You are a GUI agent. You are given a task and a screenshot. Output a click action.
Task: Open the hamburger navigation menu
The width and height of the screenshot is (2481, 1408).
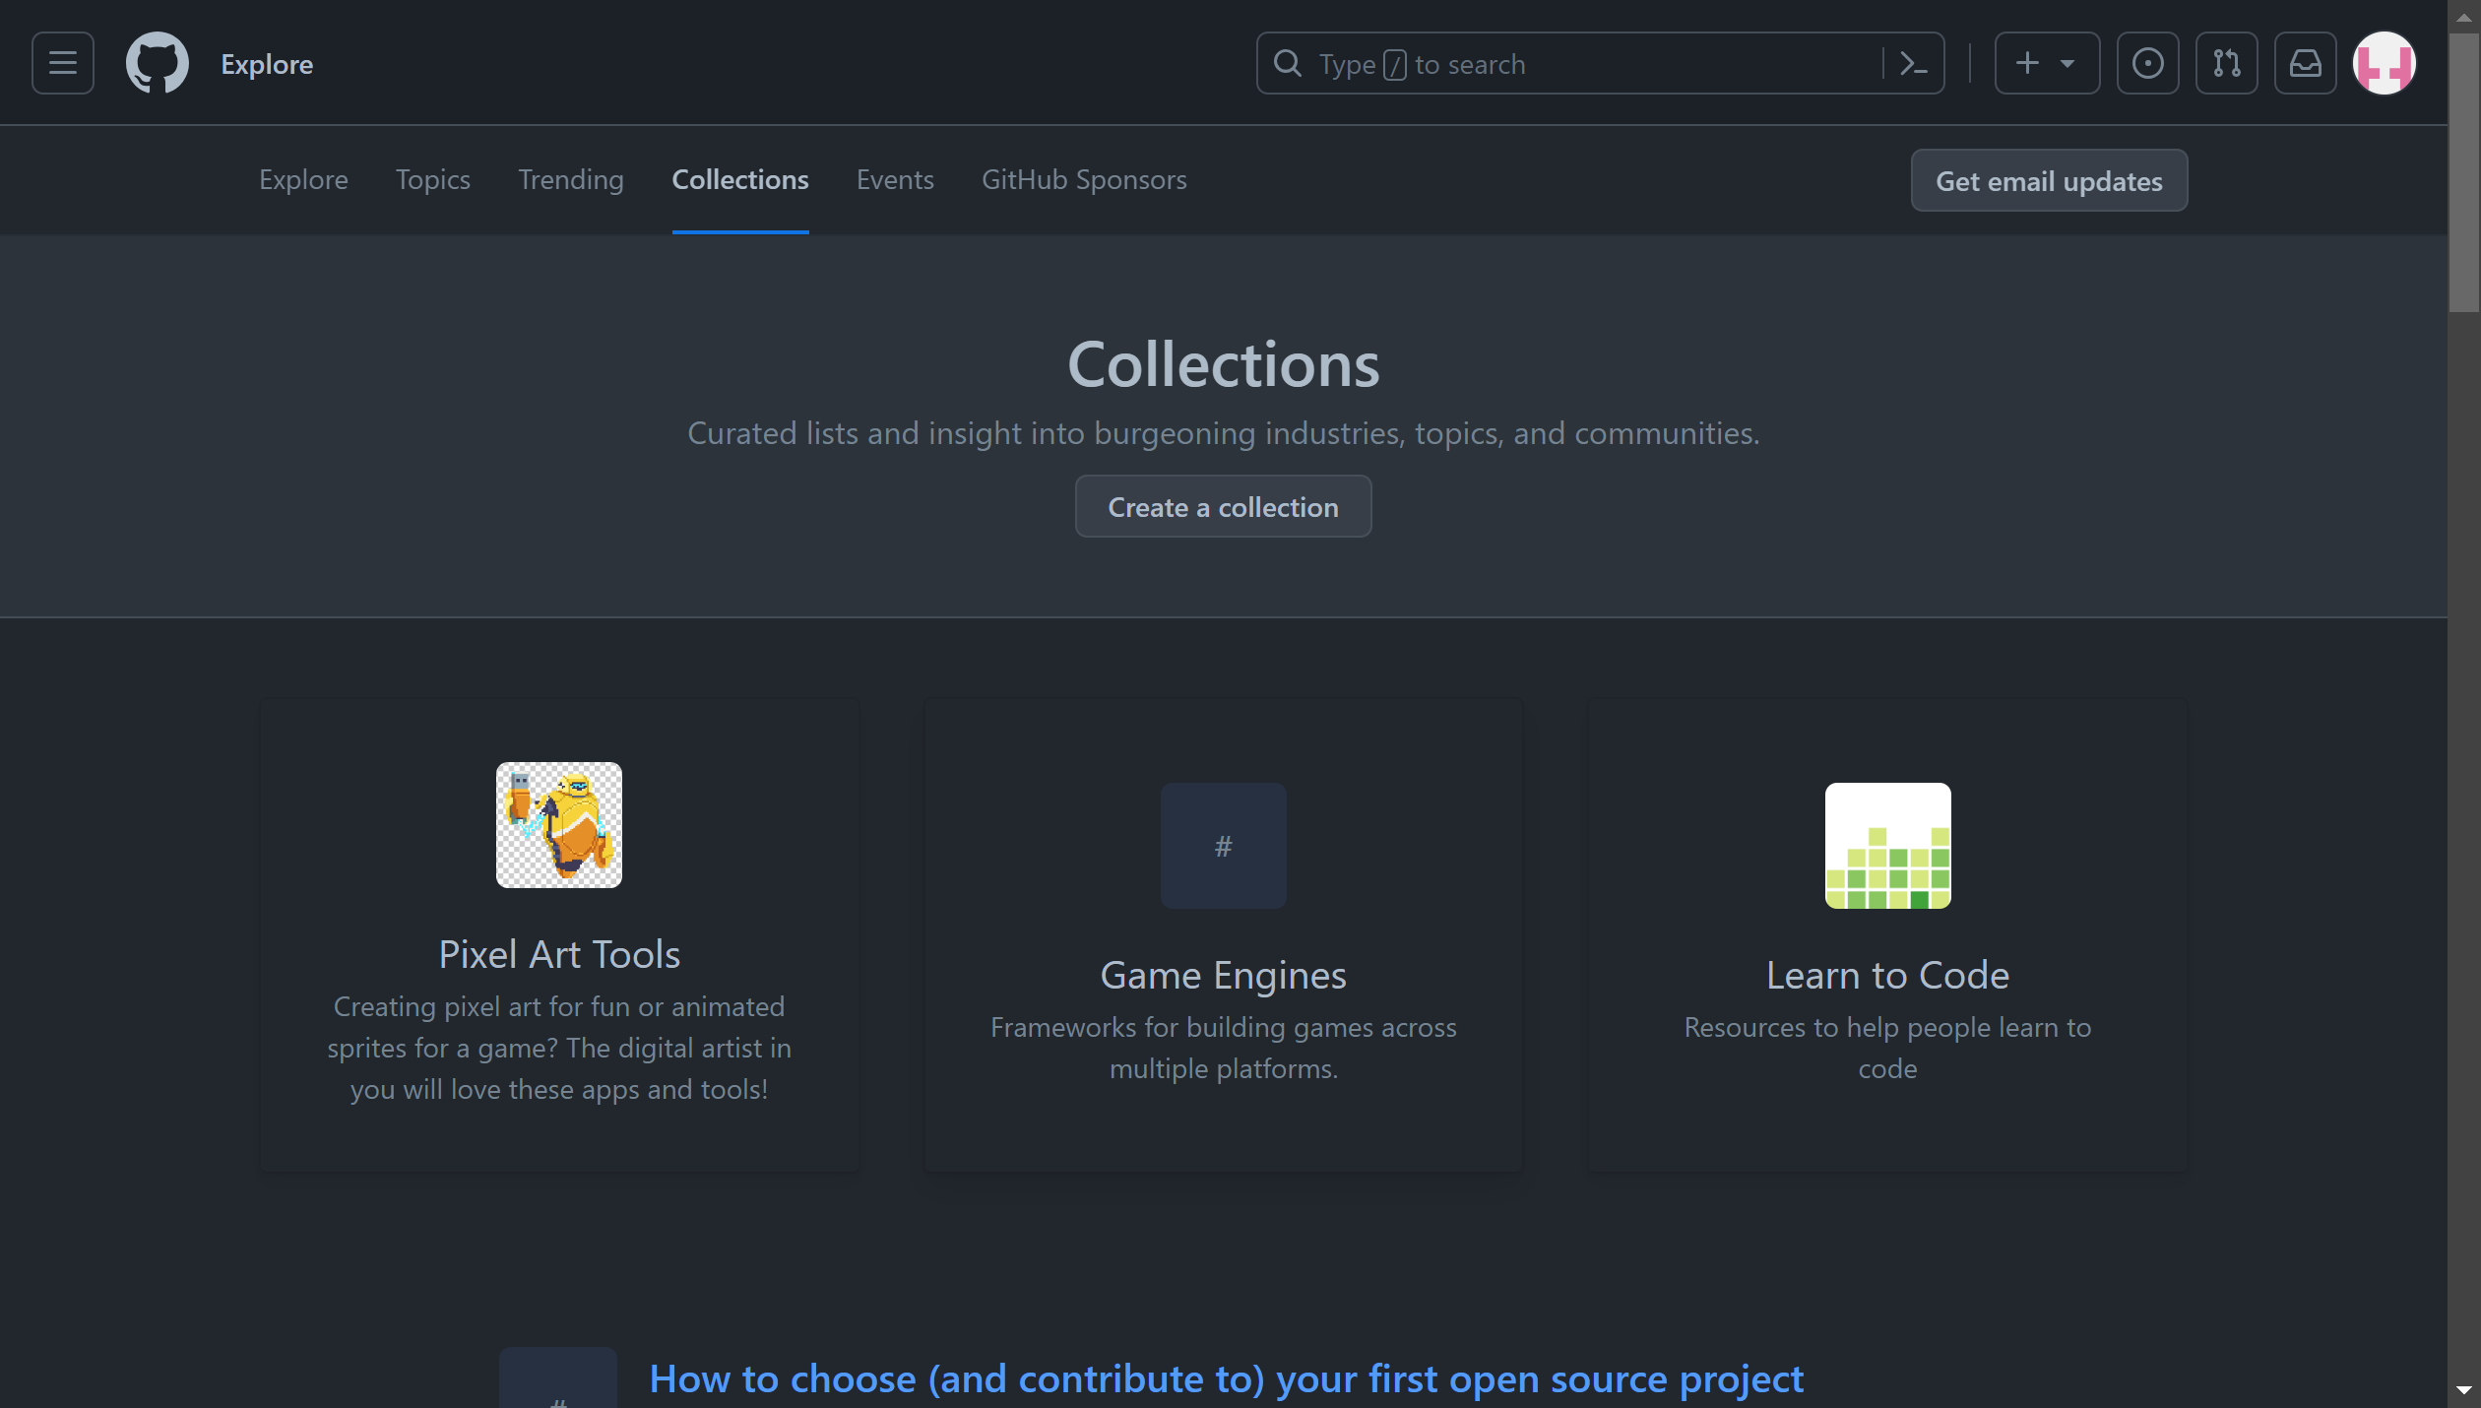(x=63, y=64)
